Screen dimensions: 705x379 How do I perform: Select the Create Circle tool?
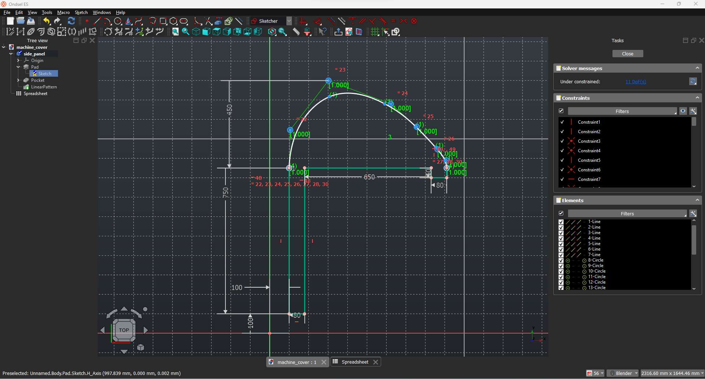tap(118, 21)
